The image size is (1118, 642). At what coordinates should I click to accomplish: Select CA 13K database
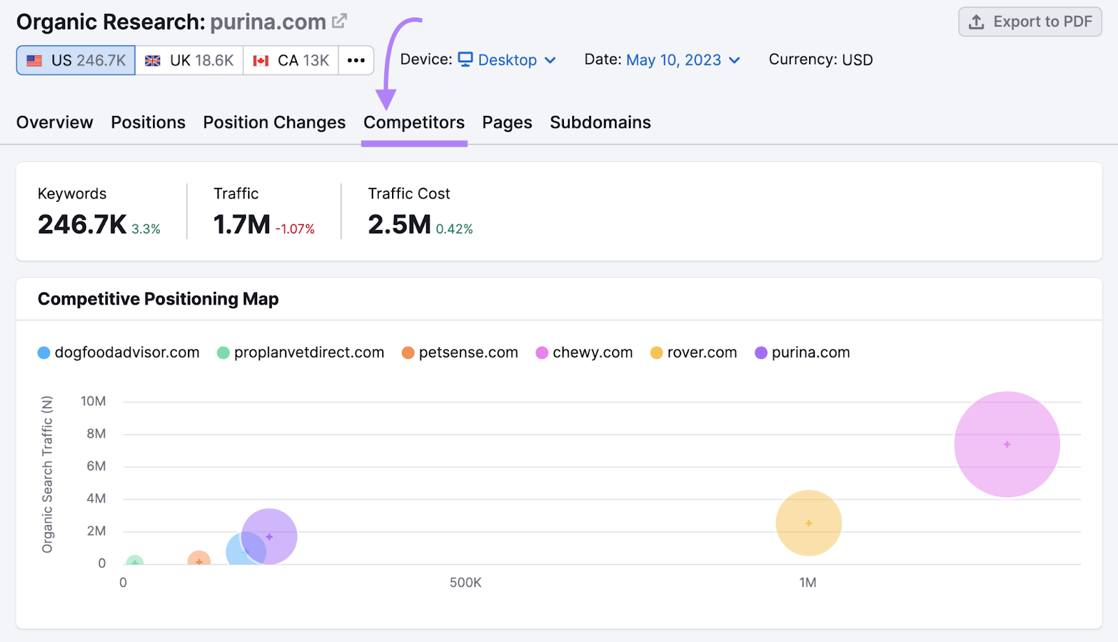point(291,61)
